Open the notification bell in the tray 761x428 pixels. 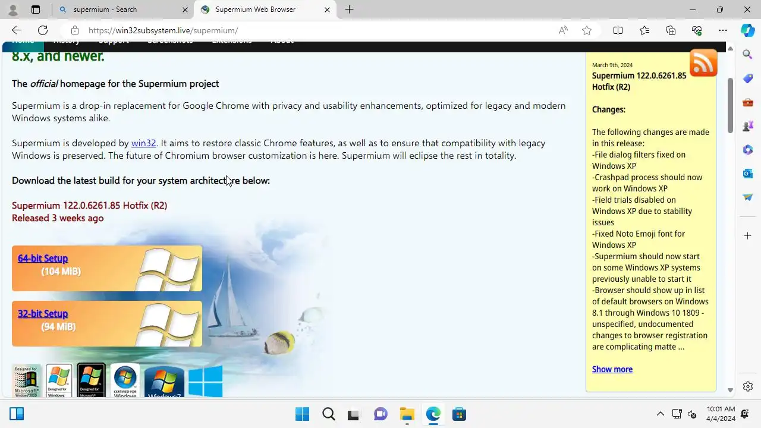tap(745, 414)
